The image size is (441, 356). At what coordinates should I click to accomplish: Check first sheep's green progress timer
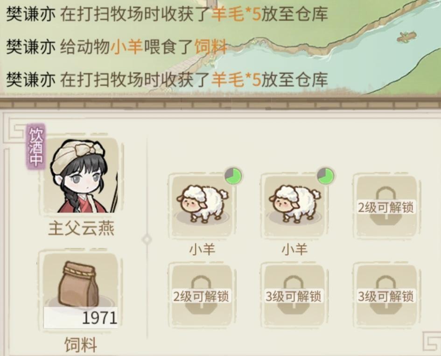(233, 176)
